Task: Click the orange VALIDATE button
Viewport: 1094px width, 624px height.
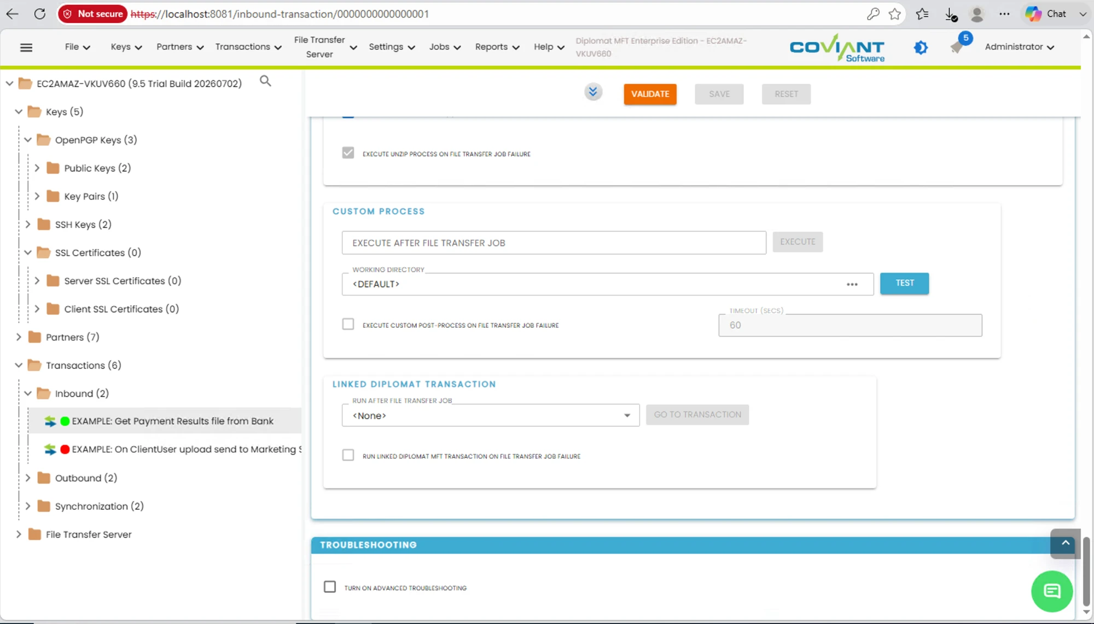Action: click(x=650, y=94)
